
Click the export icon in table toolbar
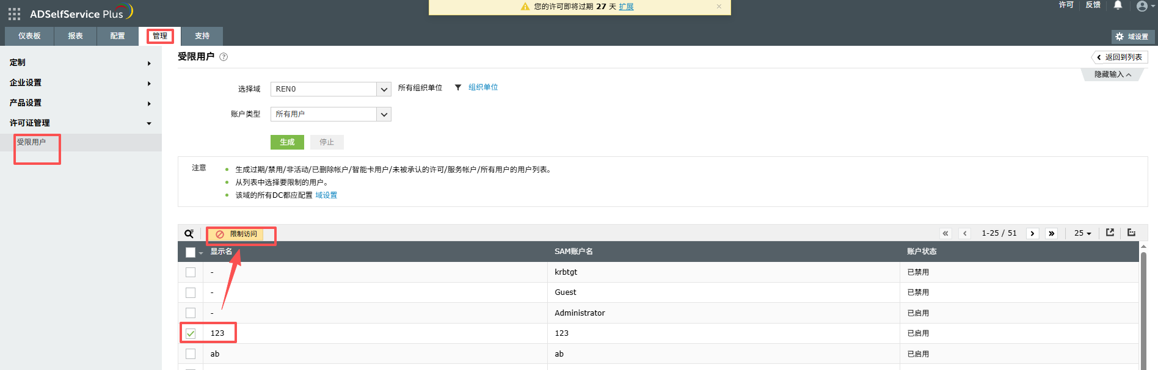(x=1110, y=233)
